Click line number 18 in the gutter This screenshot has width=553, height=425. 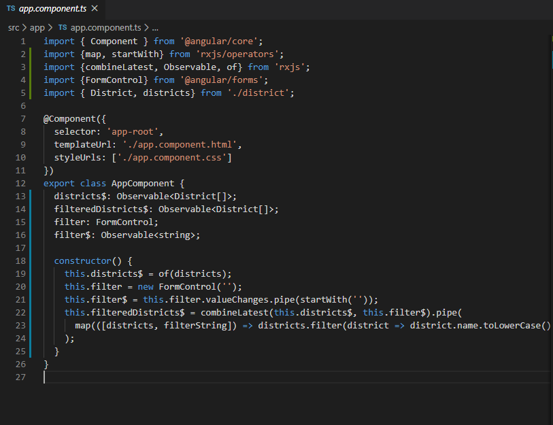[x=20, y=261]
